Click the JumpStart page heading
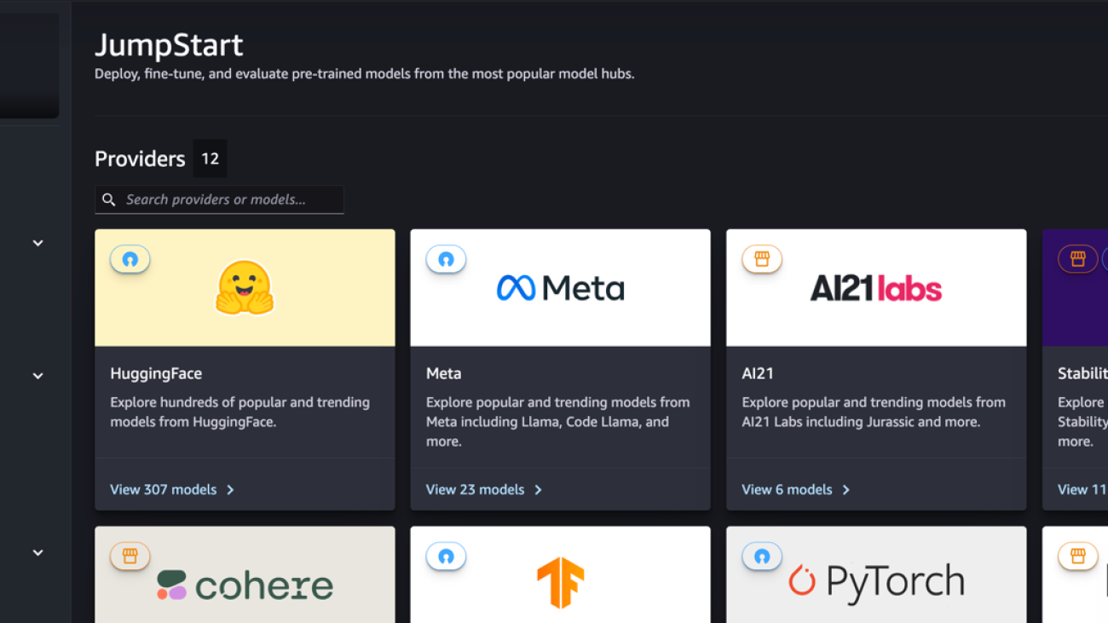 pos(169,44)
